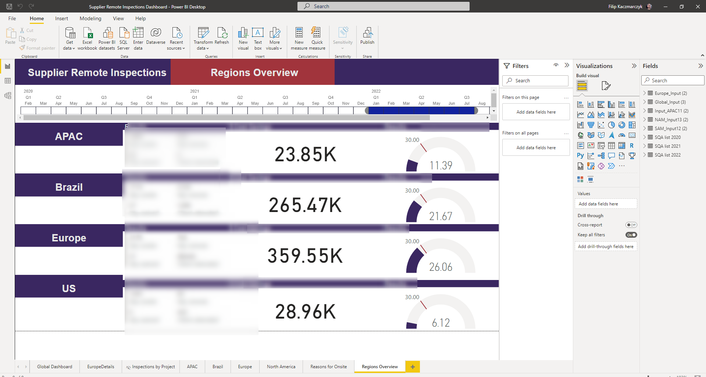Click the Fields pane search box
This screenshot has width=706, height=377.
pos(673,80)
